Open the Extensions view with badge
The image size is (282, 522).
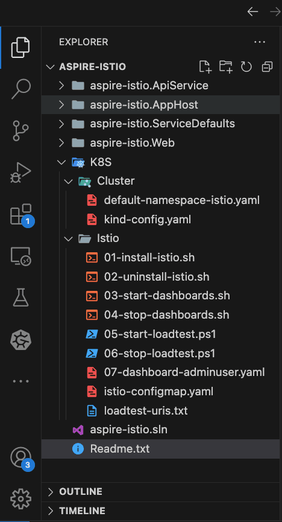(20, 215)
